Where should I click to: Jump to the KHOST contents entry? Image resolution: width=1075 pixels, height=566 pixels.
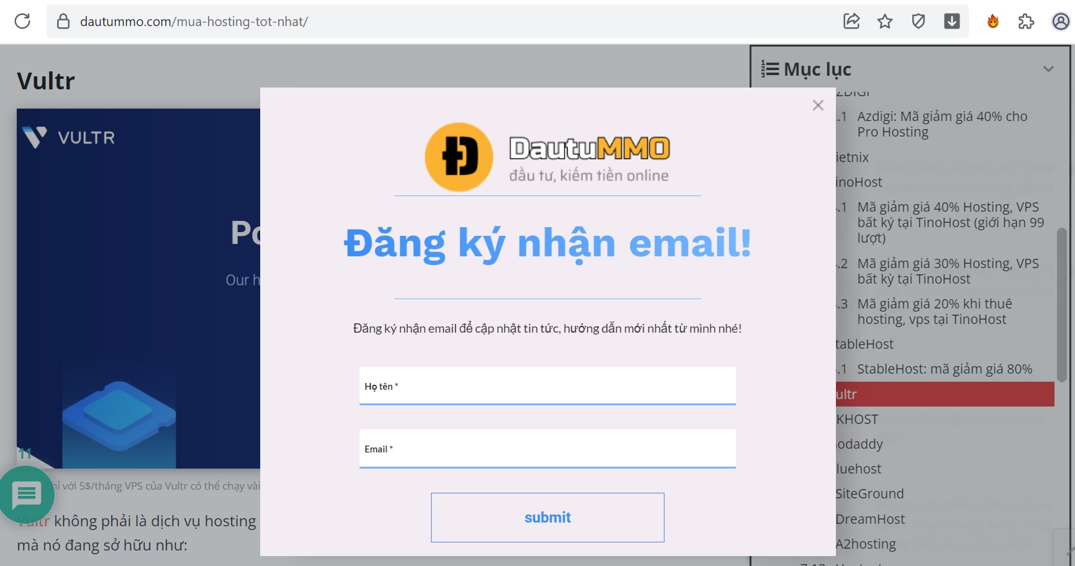(x=857, y=419)
